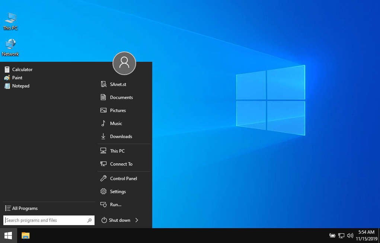Screen dimensions: 380x243
Task: Click the user avatar at the top
Action: (124, 63)
